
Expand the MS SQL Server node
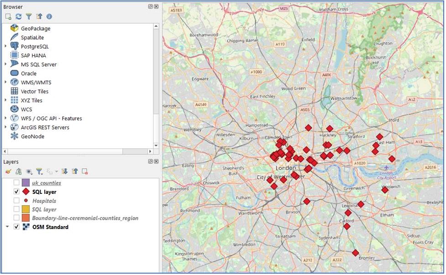click(5, 64)
